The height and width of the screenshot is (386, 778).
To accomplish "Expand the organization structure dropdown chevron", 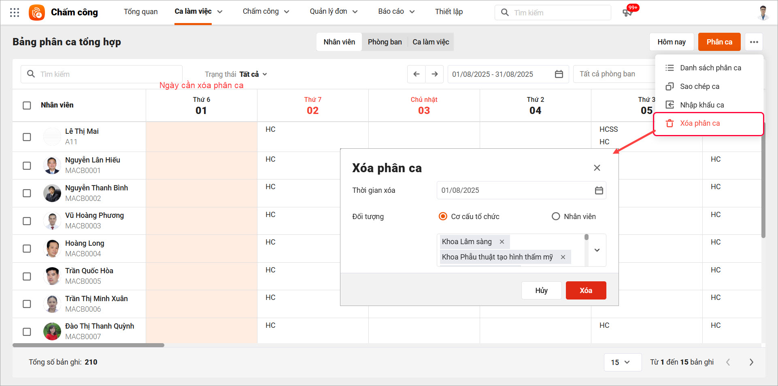I will click(x=597, y=250).
